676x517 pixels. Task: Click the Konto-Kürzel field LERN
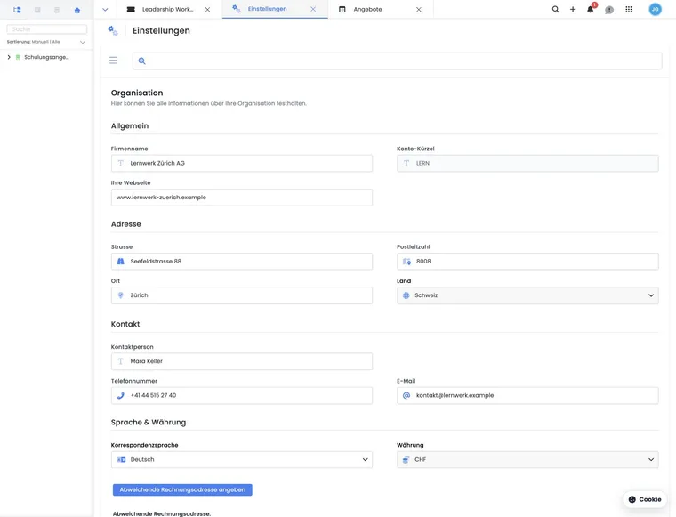pos(527,164)
